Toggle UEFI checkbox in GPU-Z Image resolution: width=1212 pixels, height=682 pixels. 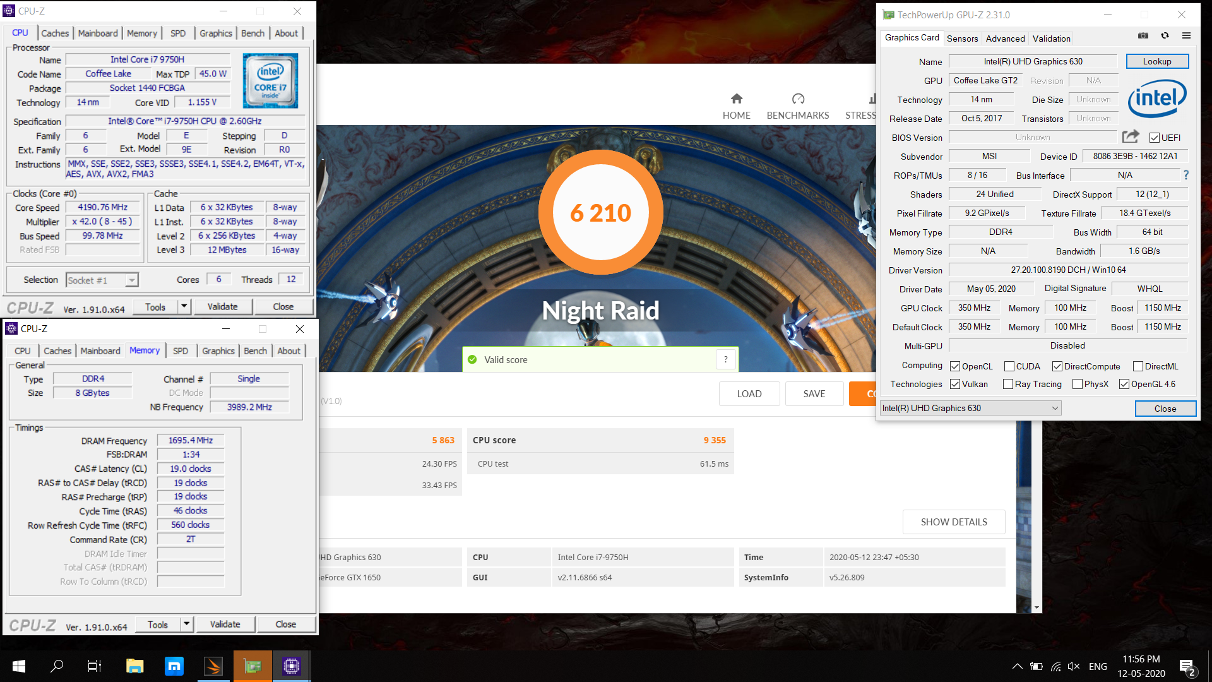1155,138
